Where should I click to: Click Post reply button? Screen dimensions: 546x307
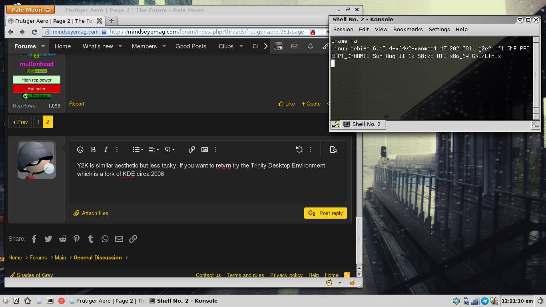pyautogui.click(x=325, y=213)
